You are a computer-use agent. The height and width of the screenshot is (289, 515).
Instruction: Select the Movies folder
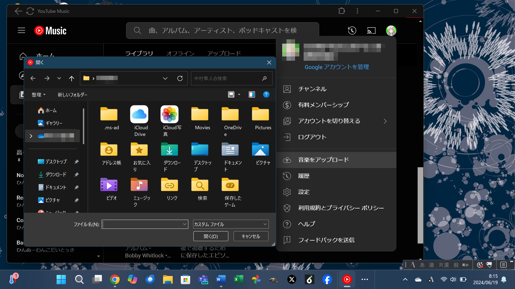click(x=200, y=118)
